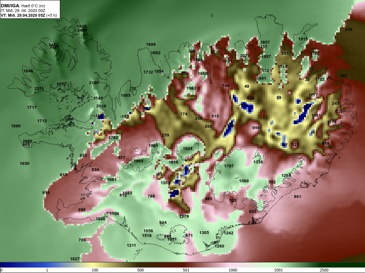The image size is (365, 273).
Task: Click the map value 1061
Action: [x=316, y=115]
